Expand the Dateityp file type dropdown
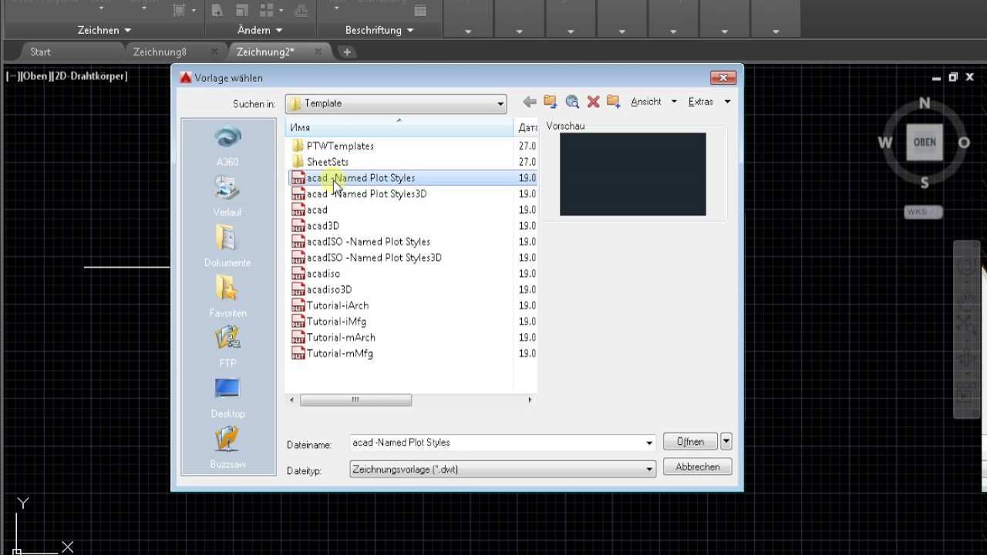 pos(649,469)
